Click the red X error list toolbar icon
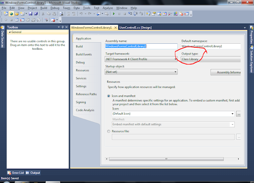This screenshot has width=254, height=183. [181, 14]
